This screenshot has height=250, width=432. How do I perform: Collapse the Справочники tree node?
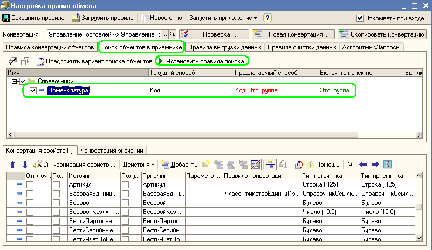[x=14, y=81]
